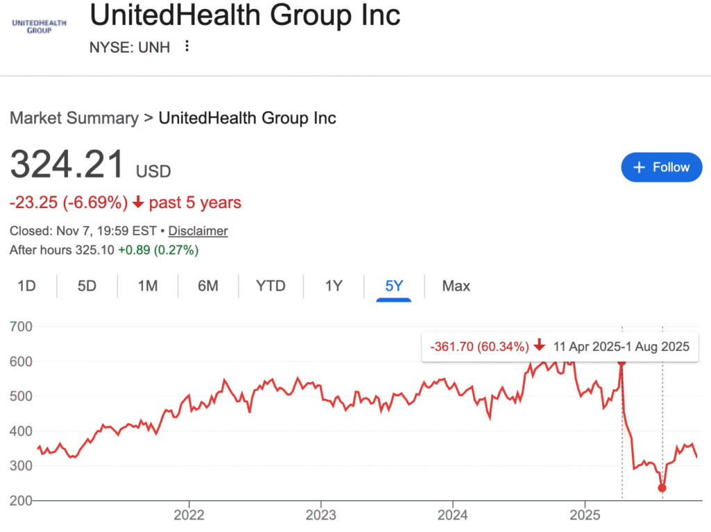This screenshot has width=711, height=532.
Task: Click the Market Summary breadcrumb link
Action: (74, 118)
